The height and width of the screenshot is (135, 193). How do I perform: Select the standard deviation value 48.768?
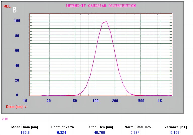(101, 132)
